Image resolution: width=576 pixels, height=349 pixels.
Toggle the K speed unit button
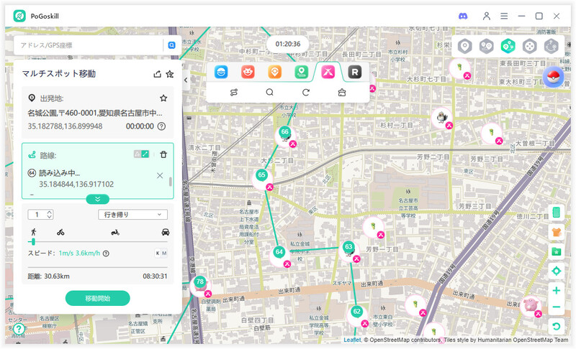158,253
